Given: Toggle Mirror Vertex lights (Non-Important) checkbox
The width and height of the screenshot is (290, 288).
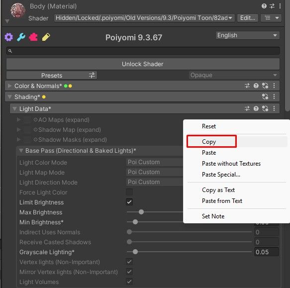Looking at the screenshot, I should [129, 272].
